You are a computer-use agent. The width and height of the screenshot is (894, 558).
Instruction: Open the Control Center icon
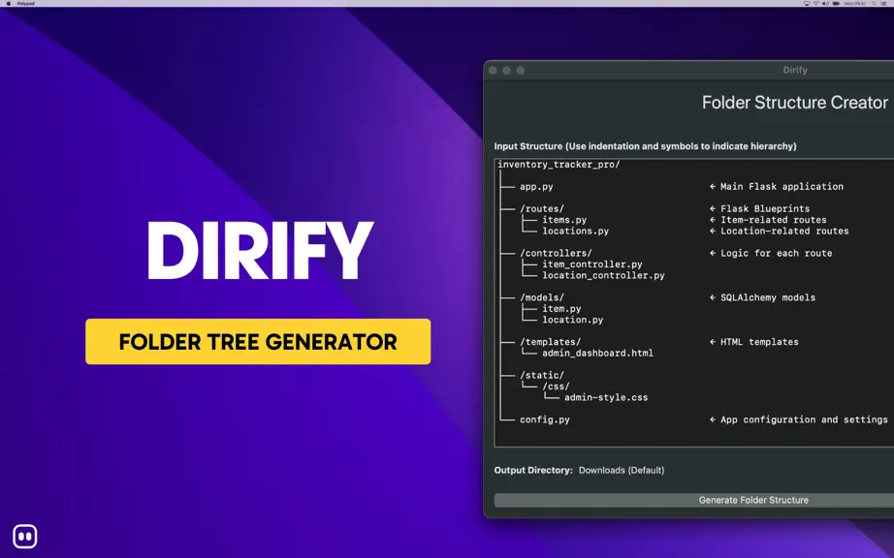[x=884, y=4]
